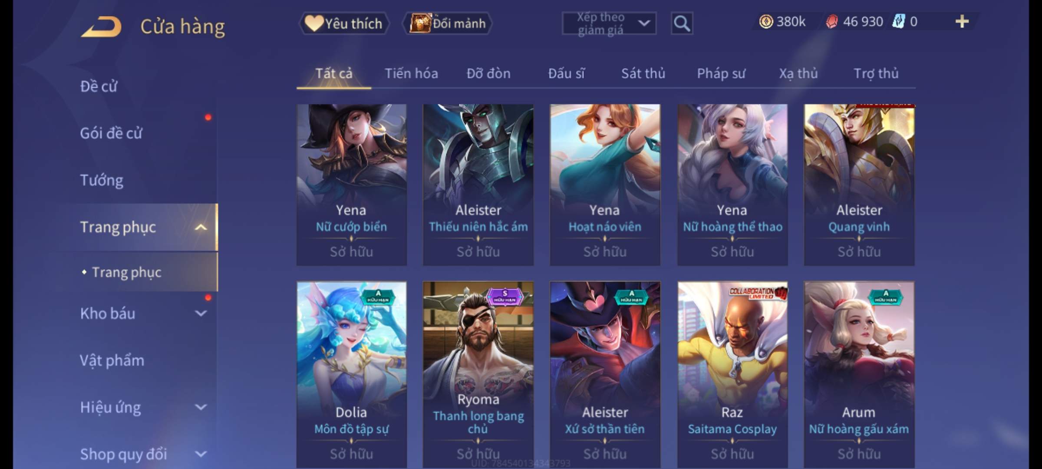Go to the Gói đề cử section
Screen dimensions: 1042x469
pyautogui.click(x=111, y=133)
